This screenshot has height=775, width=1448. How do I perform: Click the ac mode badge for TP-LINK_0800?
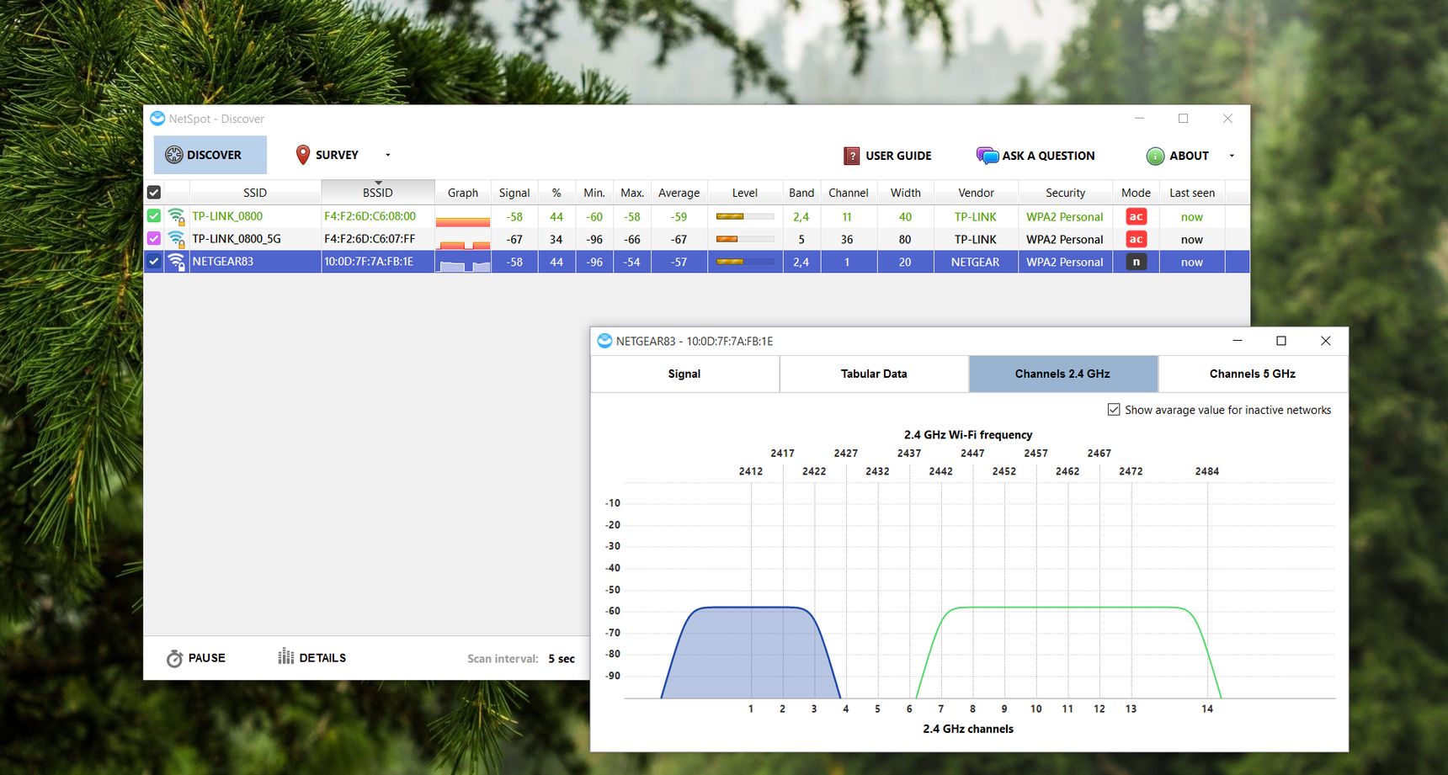point(1136,216)
